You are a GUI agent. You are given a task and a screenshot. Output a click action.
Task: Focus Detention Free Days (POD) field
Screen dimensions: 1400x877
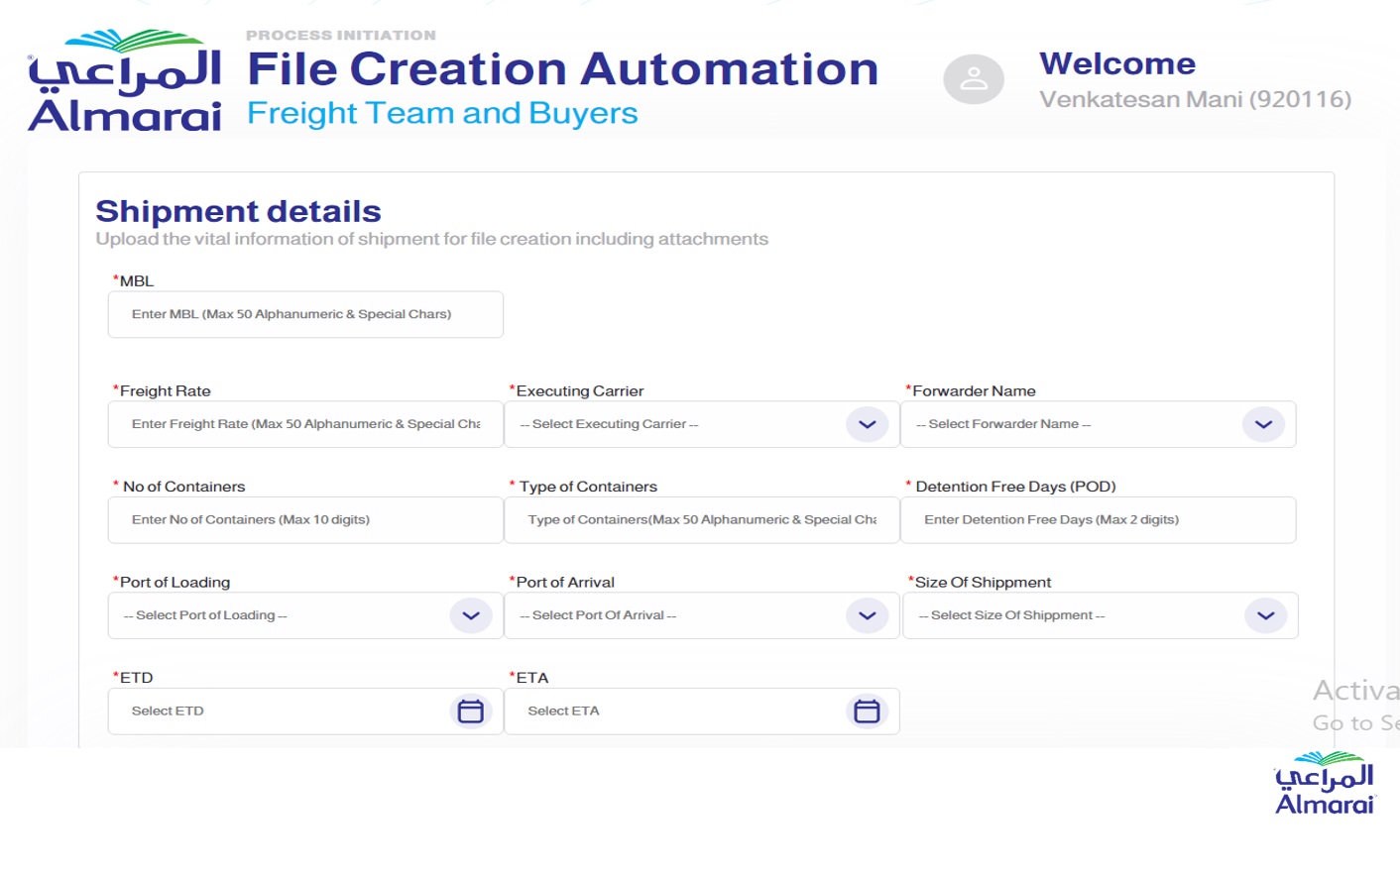pos(1098,520)
